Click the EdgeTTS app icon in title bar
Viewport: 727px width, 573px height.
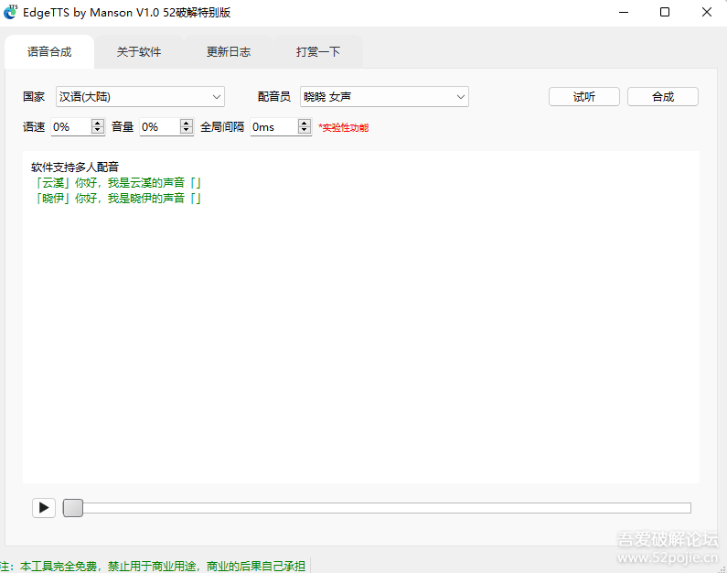[10, 12]
